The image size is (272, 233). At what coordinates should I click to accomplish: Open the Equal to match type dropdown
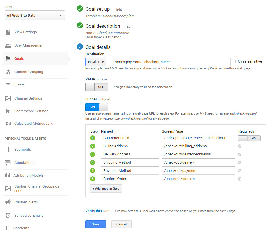pyautogui.click(x=96, y=62)
